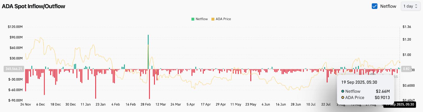Viewport: 423px width, 112px height.
Task: Click the "28 Feb" date label on the x-axis
Action: point(146,104)
